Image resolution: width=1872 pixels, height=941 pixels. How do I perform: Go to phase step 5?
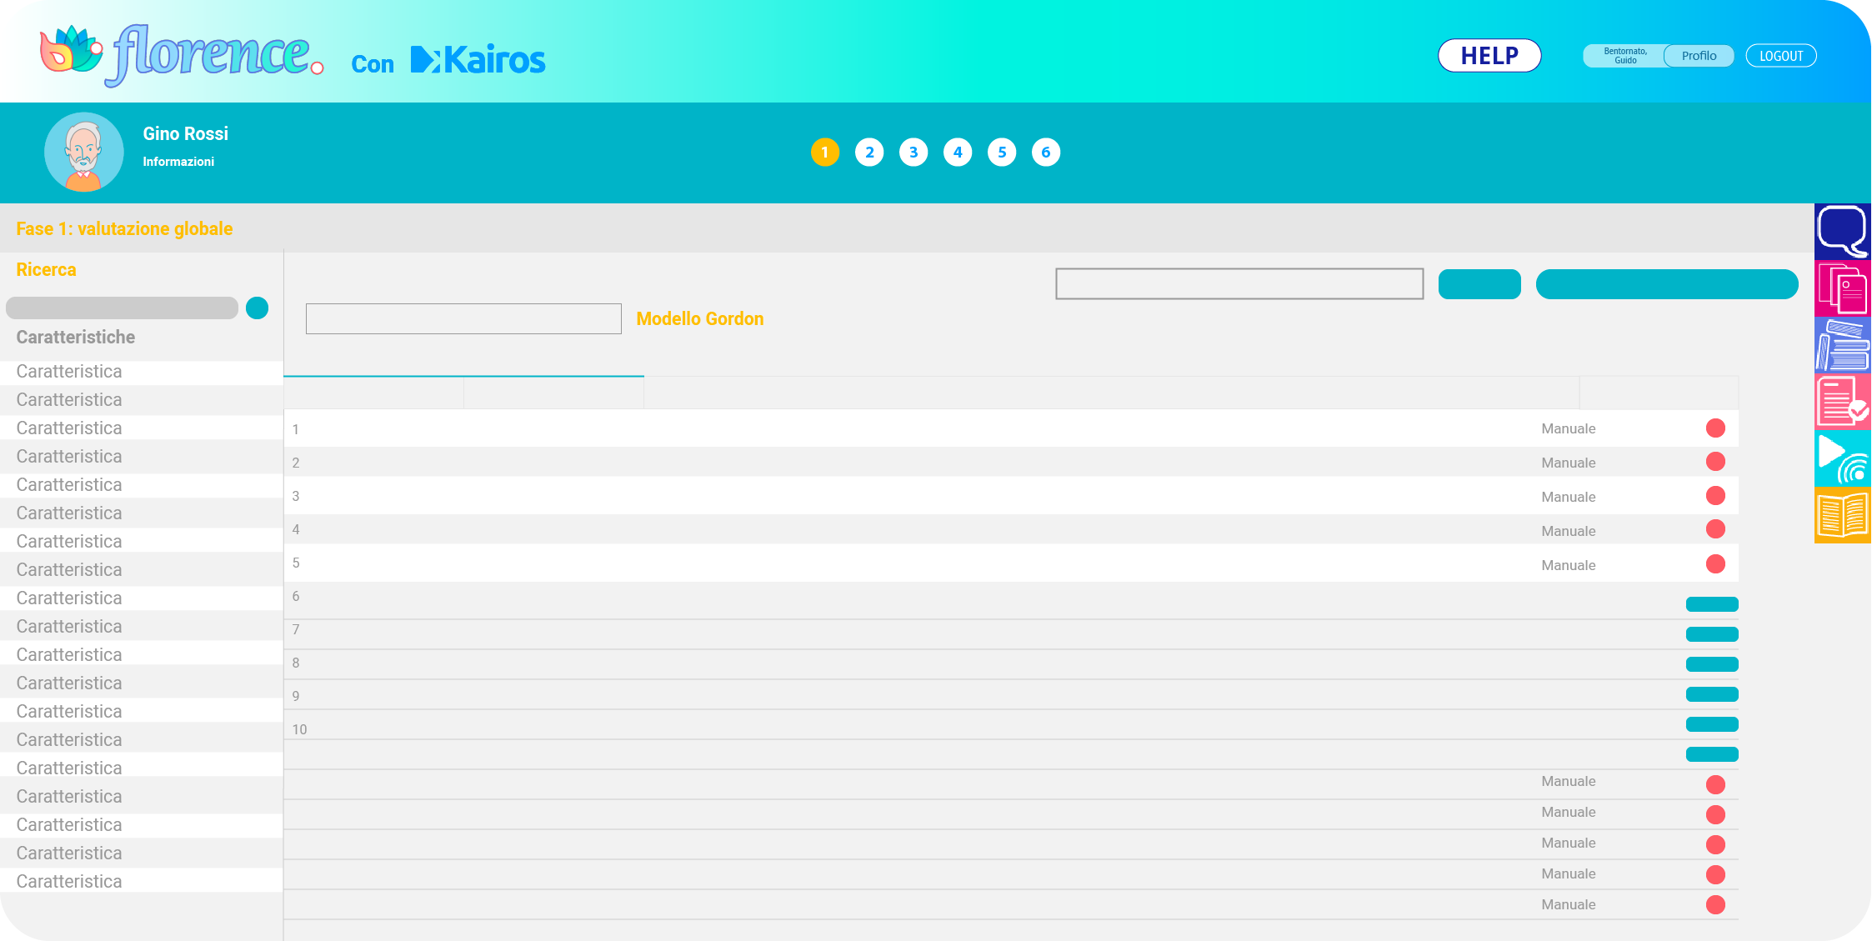(x=1002, y=152)
